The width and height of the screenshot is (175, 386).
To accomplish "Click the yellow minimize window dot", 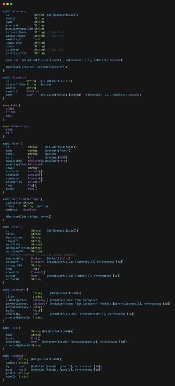I will pos(7,4).
